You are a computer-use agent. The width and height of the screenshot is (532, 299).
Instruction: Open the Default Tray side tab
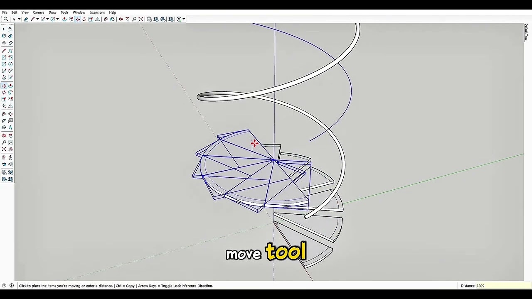point(526,32)
